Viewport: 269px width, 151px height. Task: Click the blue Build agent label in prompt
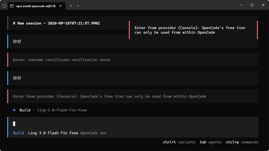tap(18, 133)
